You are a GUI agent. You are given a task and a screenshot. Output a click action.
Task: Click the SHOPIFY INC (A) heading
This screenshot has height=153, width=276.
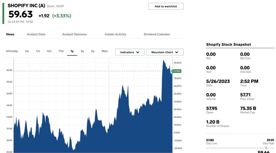click(27, 6)
